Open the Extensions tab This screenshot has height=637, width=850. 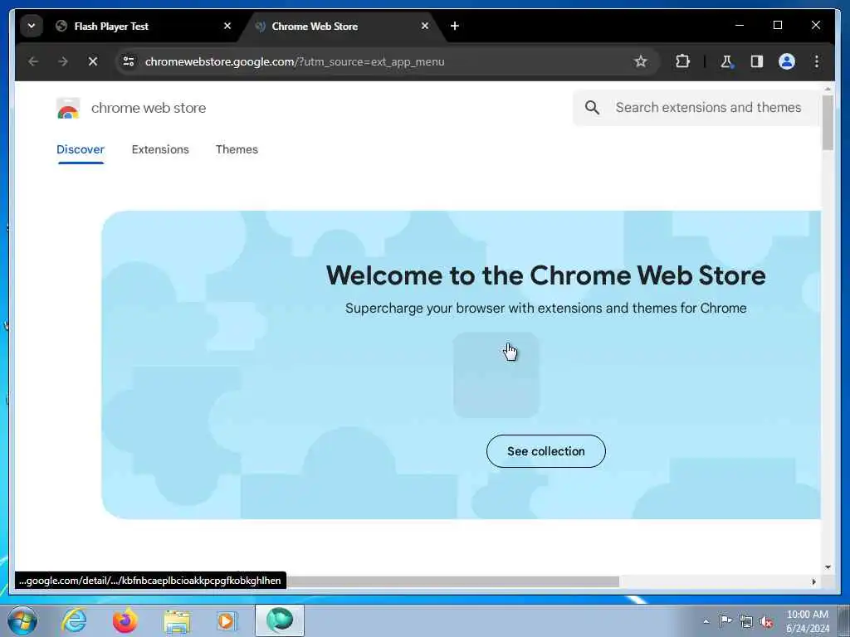[x=160, y=149]
